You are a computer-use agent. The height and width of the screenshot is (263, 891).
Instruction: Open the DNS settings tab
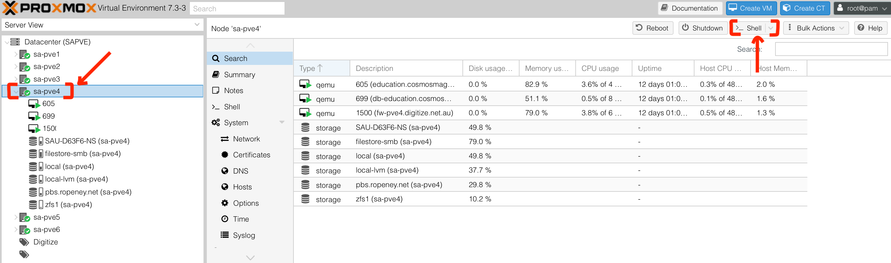point(250,171)
